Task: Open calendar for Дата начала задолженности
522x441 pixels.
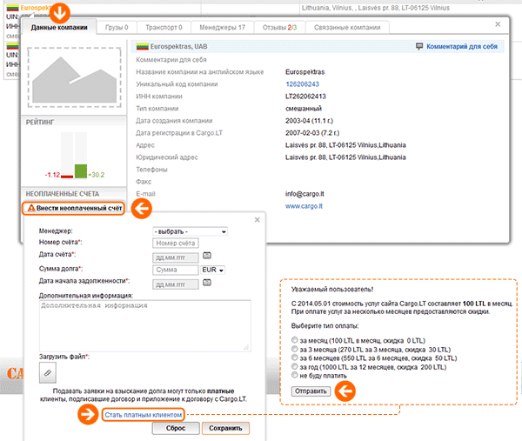Action: pos(206,283)
